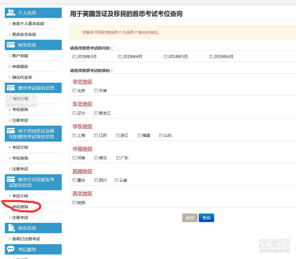Screen dimensions: 296x259
Task: Open 考试介绍 under 雅思生活技能类考试
Action: point(20,196)
